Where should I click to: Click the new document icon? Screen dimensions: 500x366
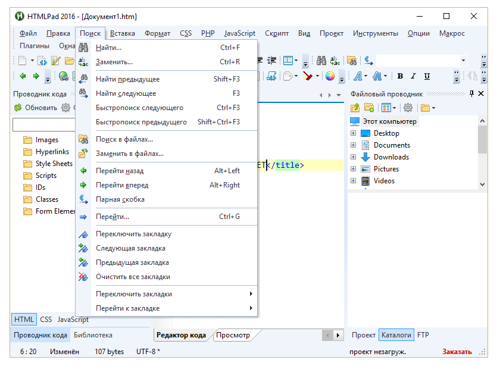coord(23,60)
